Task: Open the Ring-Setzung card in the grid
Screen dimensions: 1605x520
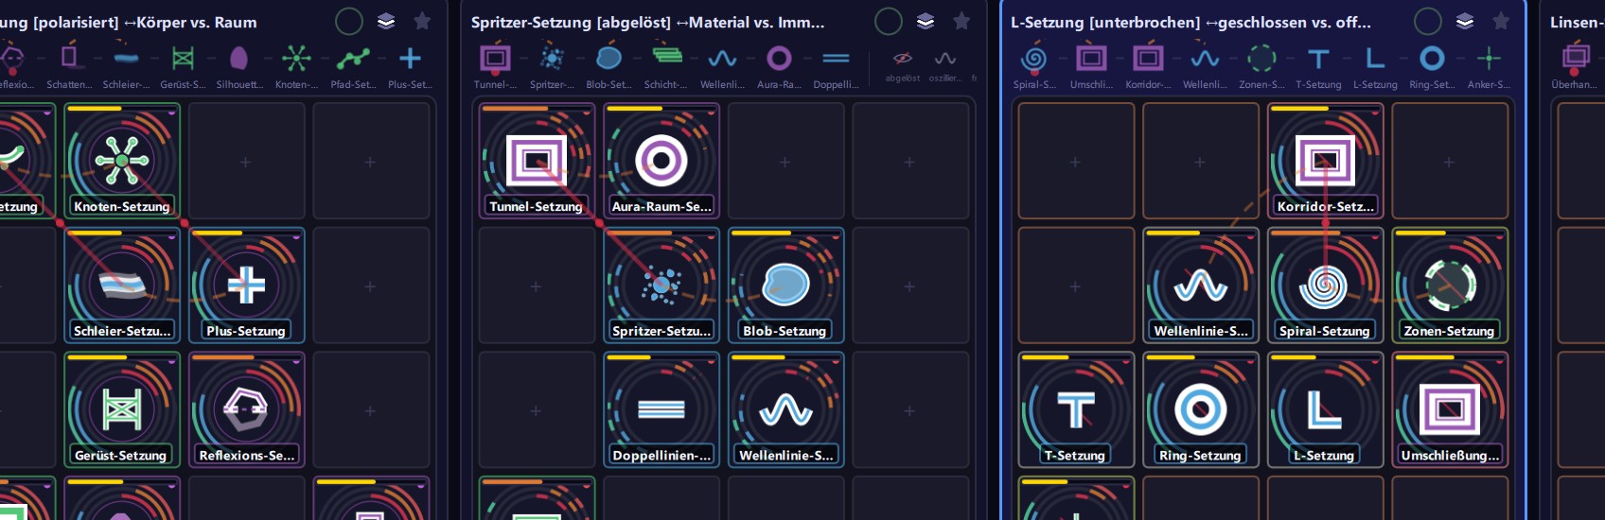Action: coord(1201,409)
